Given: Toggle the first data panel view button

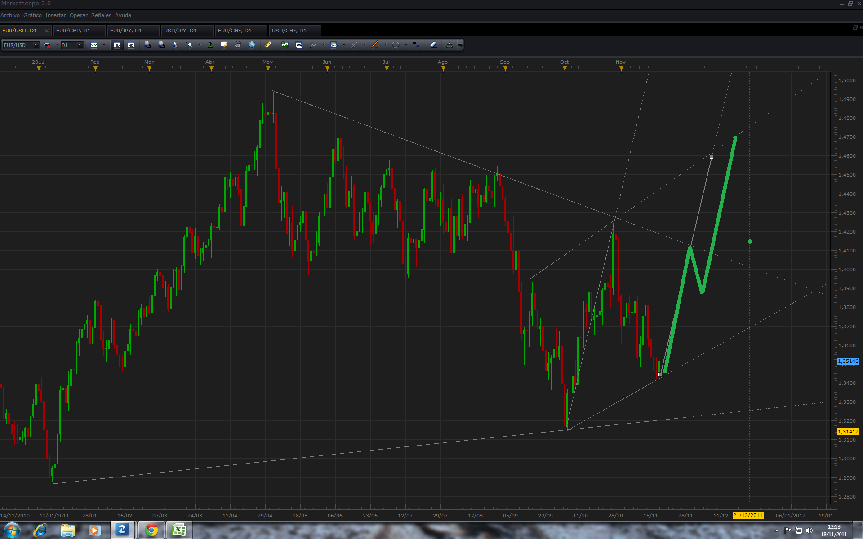Looking at the screenshot, I should (x=117, y=45).
